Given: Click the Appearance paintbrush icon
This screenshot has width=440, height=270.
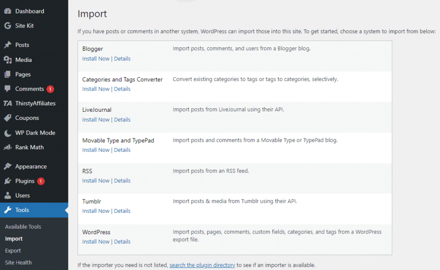Looking at the screenshot, I should click(8, 166).
